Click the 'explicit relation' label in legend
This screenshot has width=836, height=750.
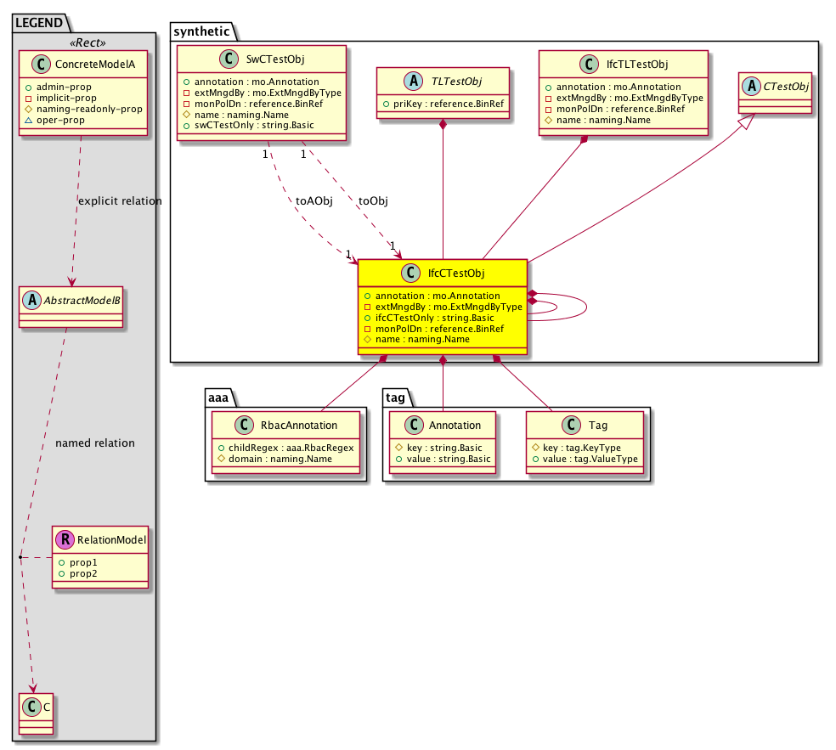(x=119, y=201)
